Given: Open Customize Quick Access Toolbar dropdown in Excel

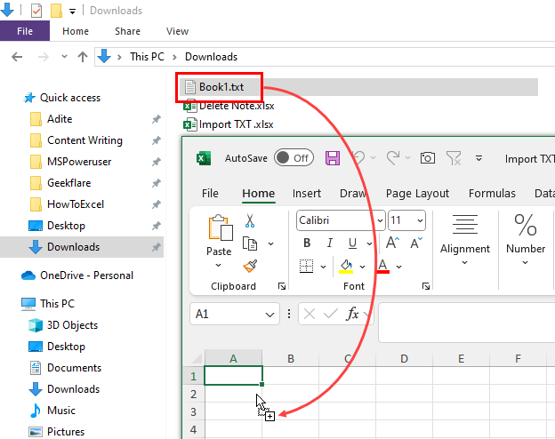Looking at the screenshot, I should pos(479,158).
